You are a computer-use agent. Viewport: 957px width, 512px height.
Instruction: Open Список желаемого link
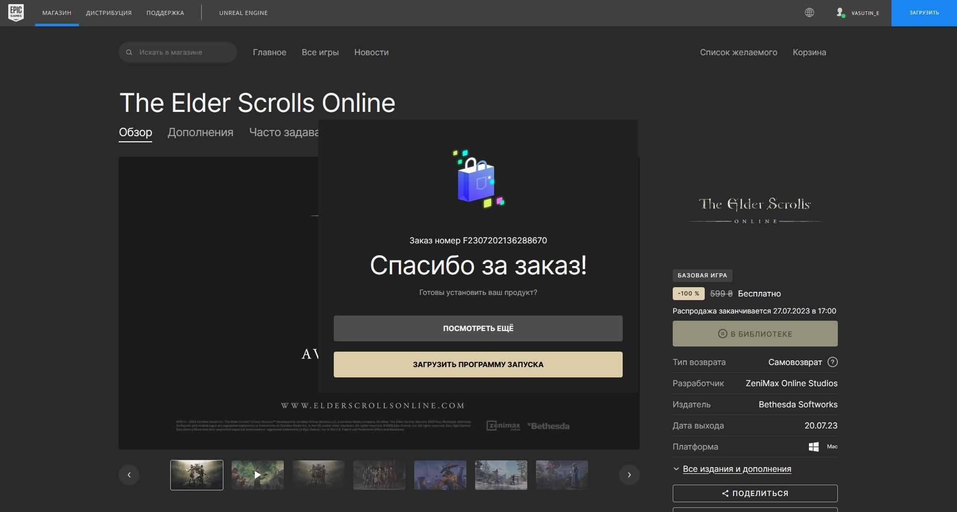tap(738, 52)
